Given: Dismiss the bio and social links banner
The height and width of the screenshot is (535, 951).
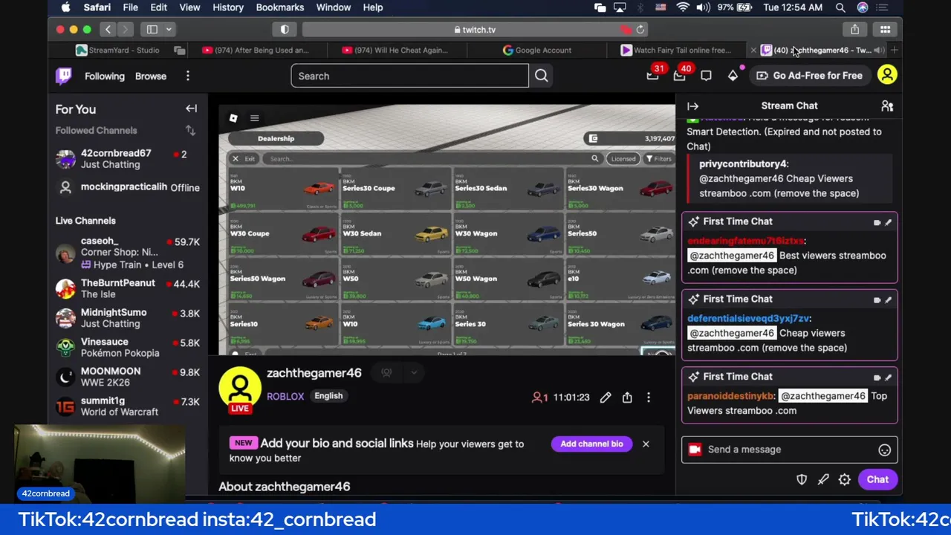Looking at the screenshot, I should [646, 444].
